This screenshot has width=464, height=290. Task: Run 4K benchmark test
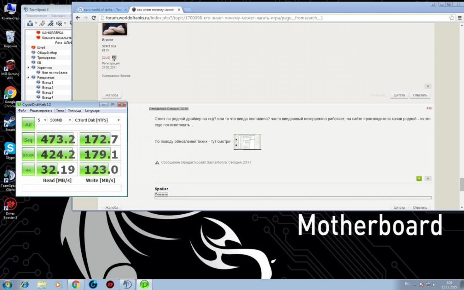coord(28,169)
